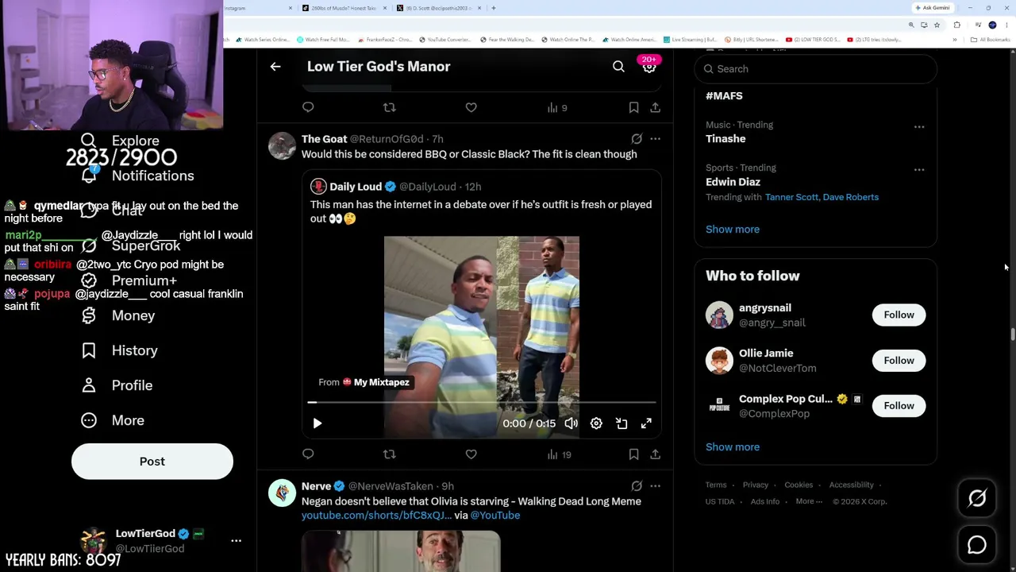1016x572 pixels.
Task: Reply to the post with 9 views
Action: [x=308, y=107]
